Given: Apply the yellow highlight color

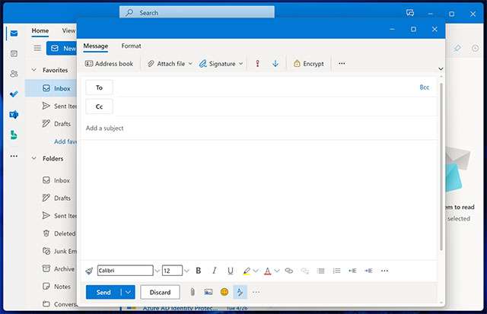Looking at the screenshot, I should point(247,271).
